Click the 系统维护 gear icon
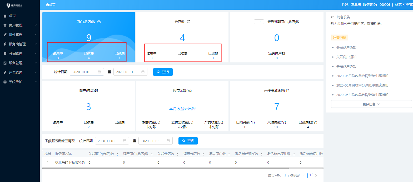 tap(5, 82)
